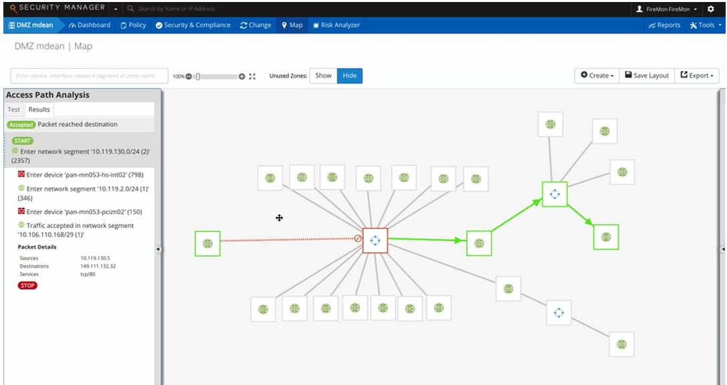The width and height of the screenshot is (727, 385).
Task: Collapse the left Access Path Analysis panel
Action: tap(159, 249)
